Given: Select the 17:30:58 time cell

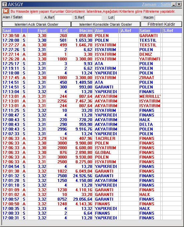Looking at the screenshot, I should pos(11,36).
